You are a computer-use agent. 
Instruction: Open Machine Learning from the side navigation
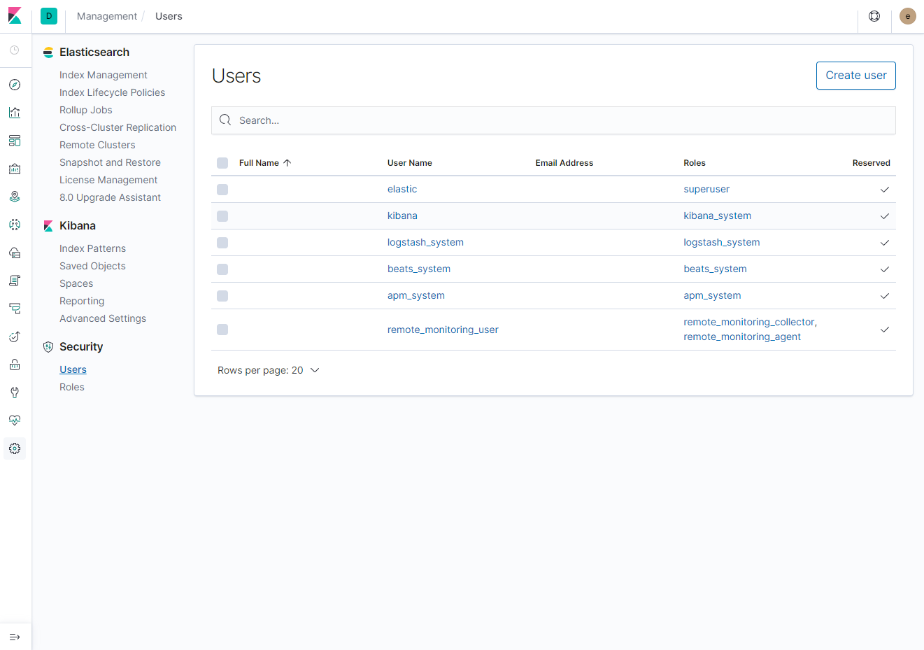click(x=15, y=225)
